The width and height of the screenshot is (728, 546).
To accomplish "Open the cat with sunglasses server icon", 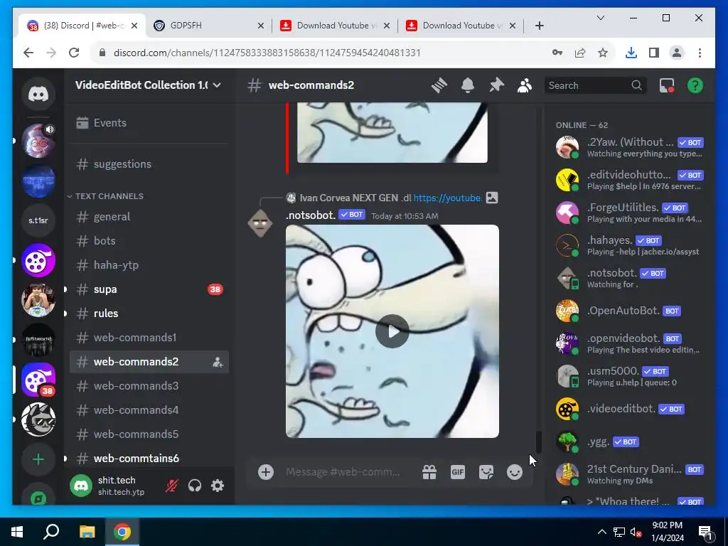I will (38, 419).
